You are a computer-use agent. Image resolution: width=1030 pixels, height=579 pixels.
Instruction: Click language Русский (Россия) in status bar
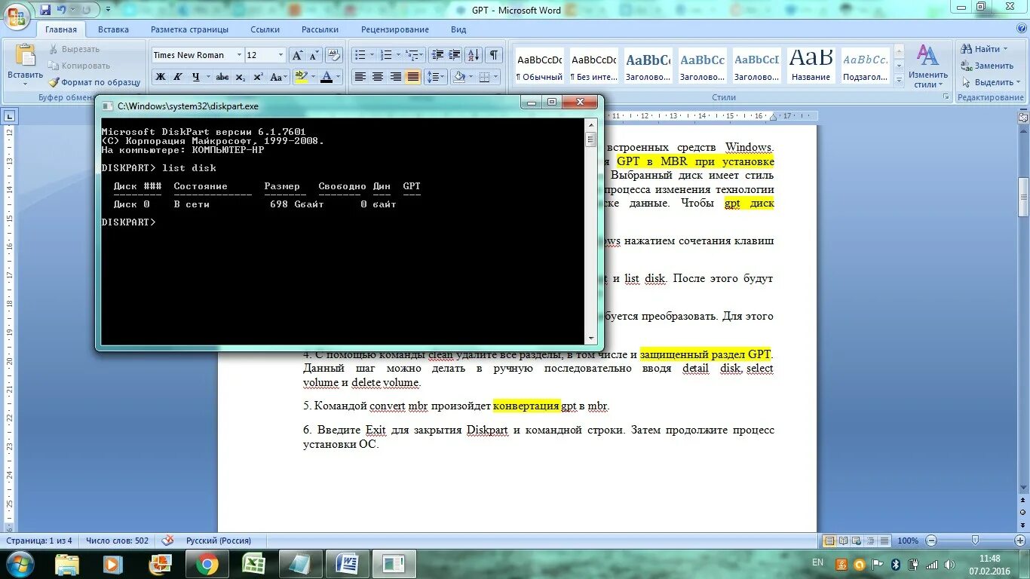coord(219,541)
